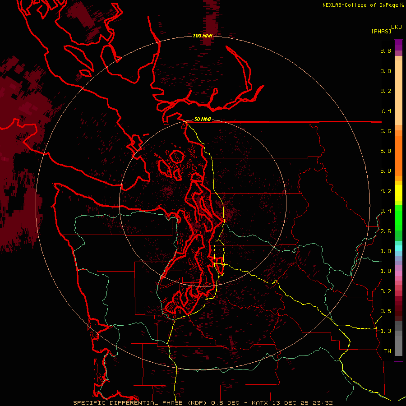
Task: Click the 4.2 scale value
Action: [x=386, y=191]
